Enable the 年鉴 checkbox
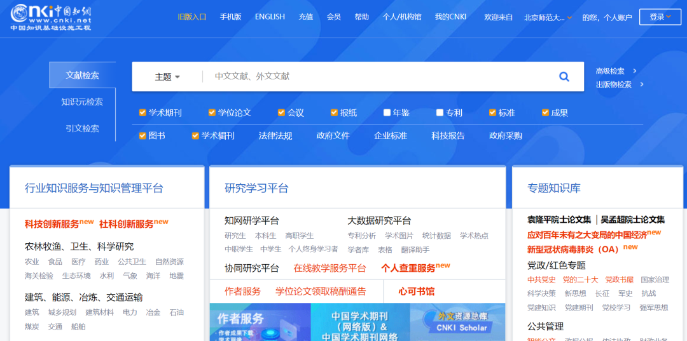The image size is (687, 341). (x=387, y=113)
